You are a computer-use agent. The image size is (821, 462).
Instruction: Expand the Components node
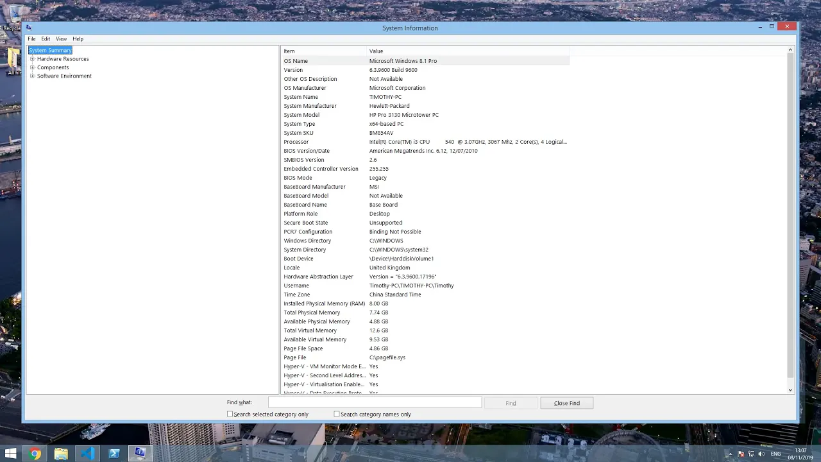(x=32, y=67)
